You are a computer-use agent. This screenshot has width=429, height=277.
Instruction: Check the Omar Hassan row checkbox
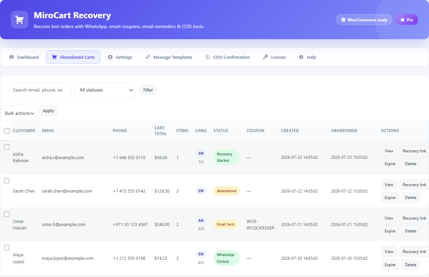(x=7, y=214)
